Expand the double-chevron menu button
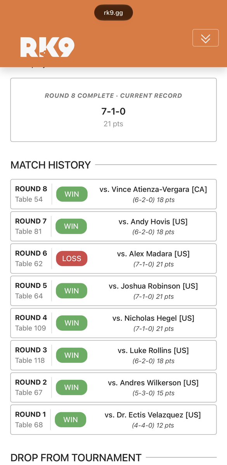Viewport: 227px width, 465px height. 206,38
